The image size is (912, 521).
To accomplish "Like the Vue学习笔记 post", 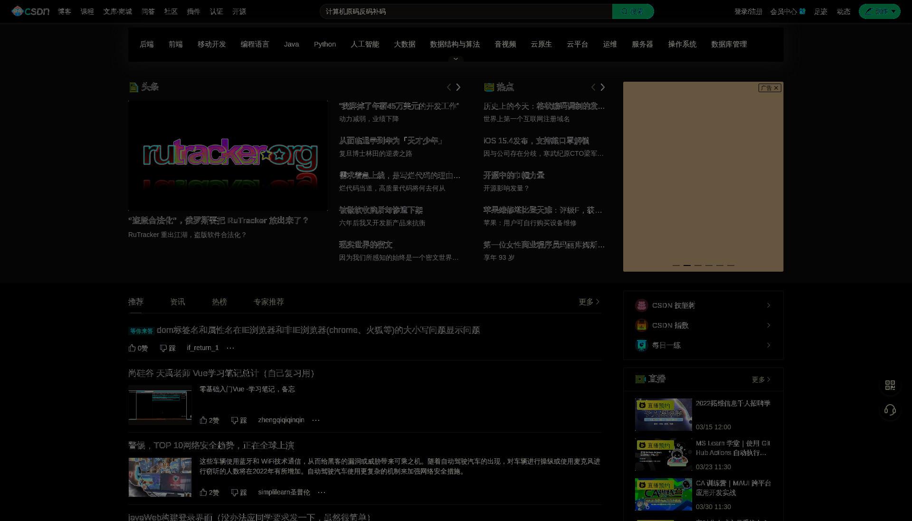I will [x=209, y=420].
